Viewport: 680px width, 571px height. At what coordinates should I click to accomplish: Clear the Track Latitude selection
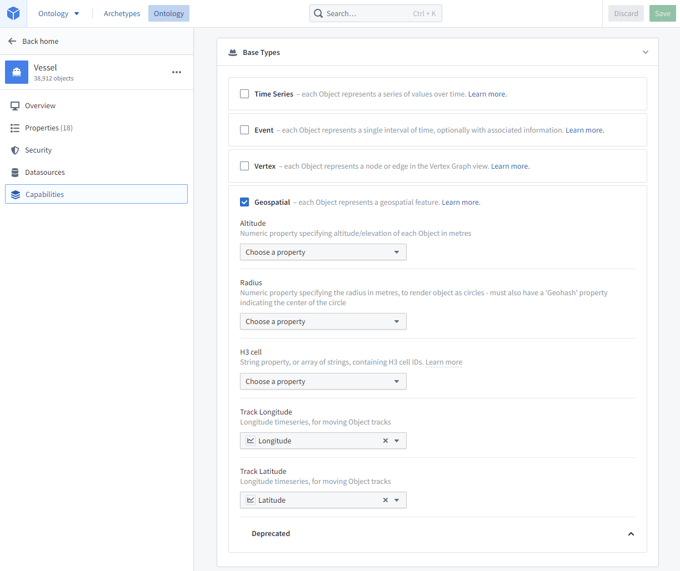tap(386, 500)
